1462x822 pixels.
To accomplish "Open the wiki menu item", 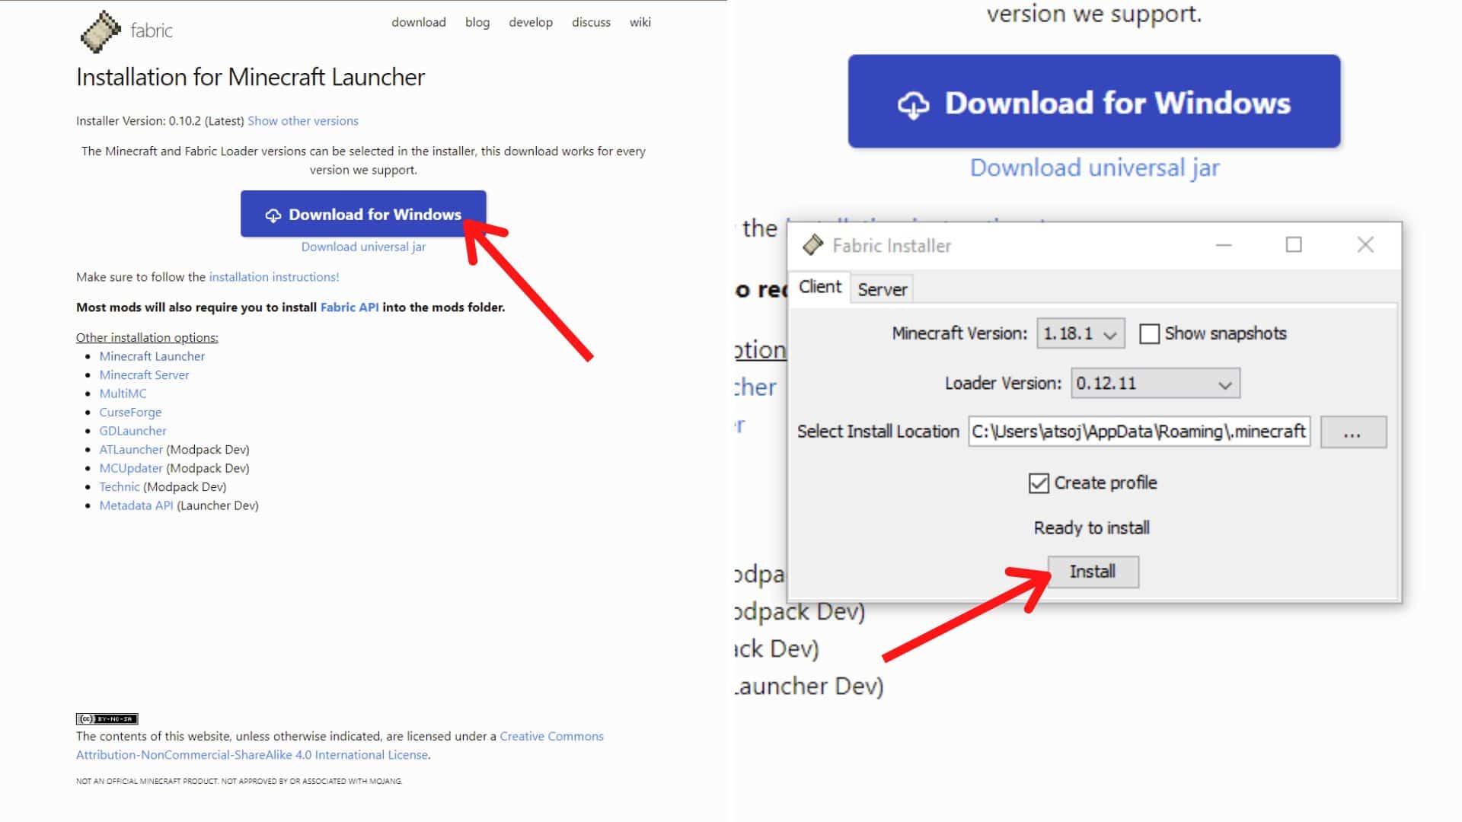I will point(640,22).
